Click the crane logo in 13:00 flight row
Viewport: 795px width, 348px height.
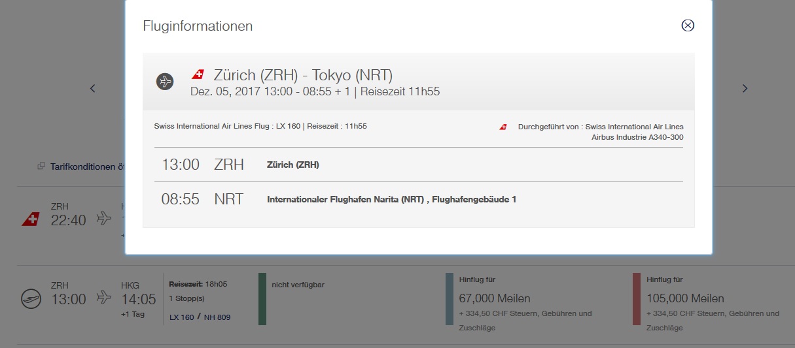click(30, 299)
